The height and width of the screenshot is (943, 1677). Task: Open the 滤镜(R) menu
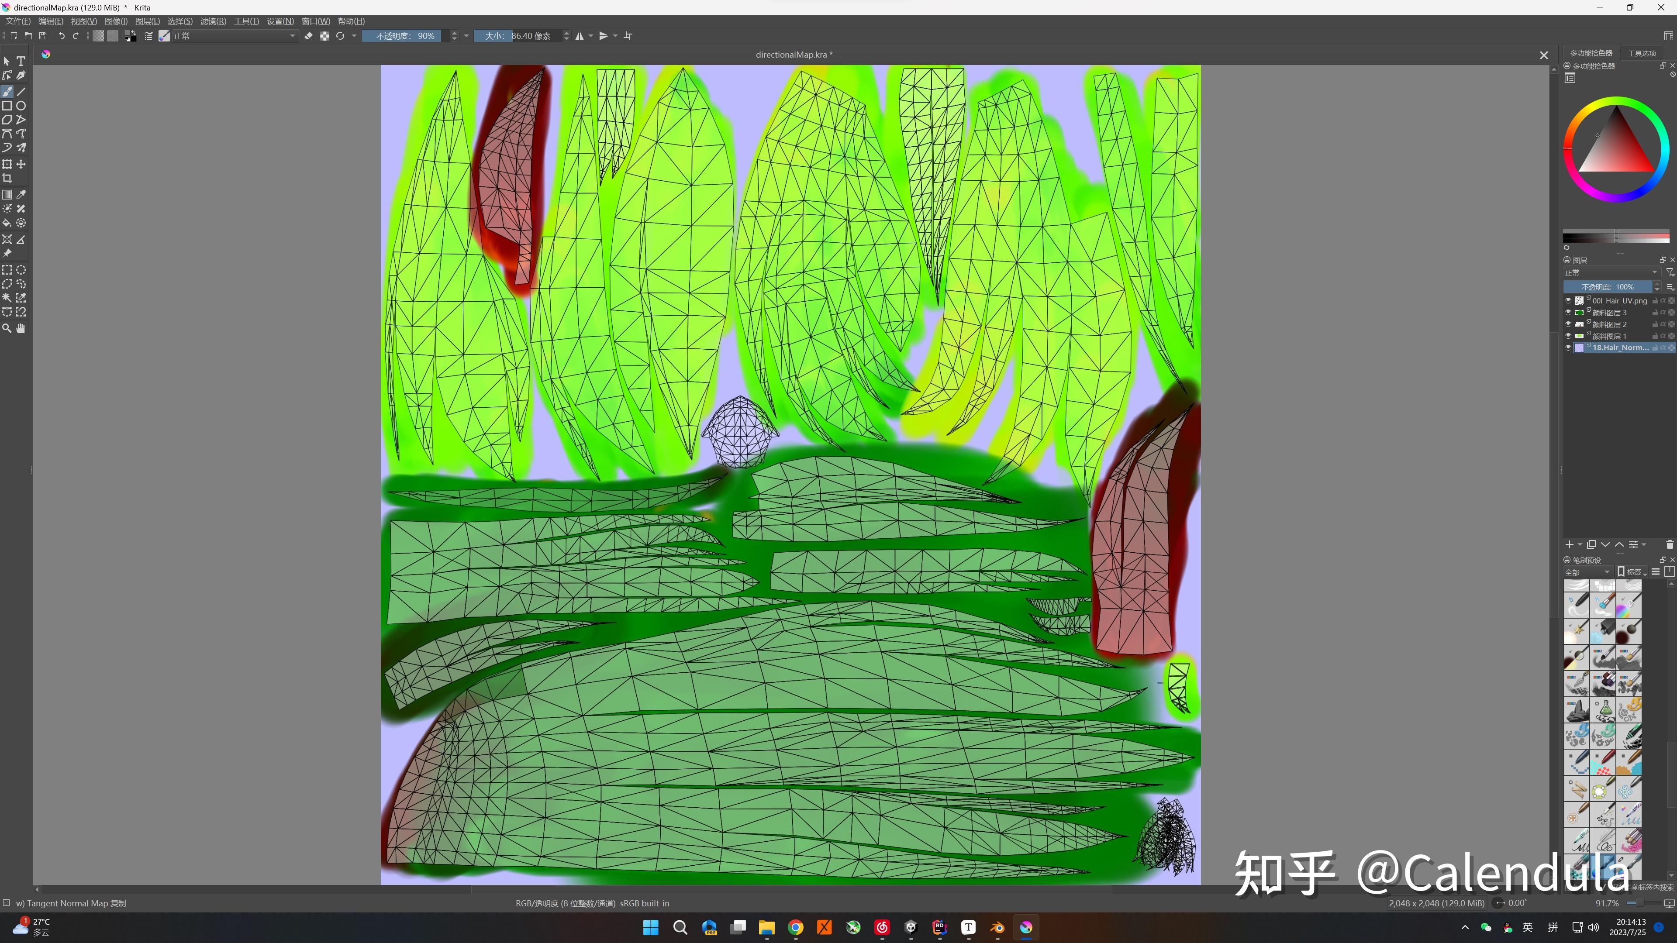pyautogui.click(x=214, y=21)
